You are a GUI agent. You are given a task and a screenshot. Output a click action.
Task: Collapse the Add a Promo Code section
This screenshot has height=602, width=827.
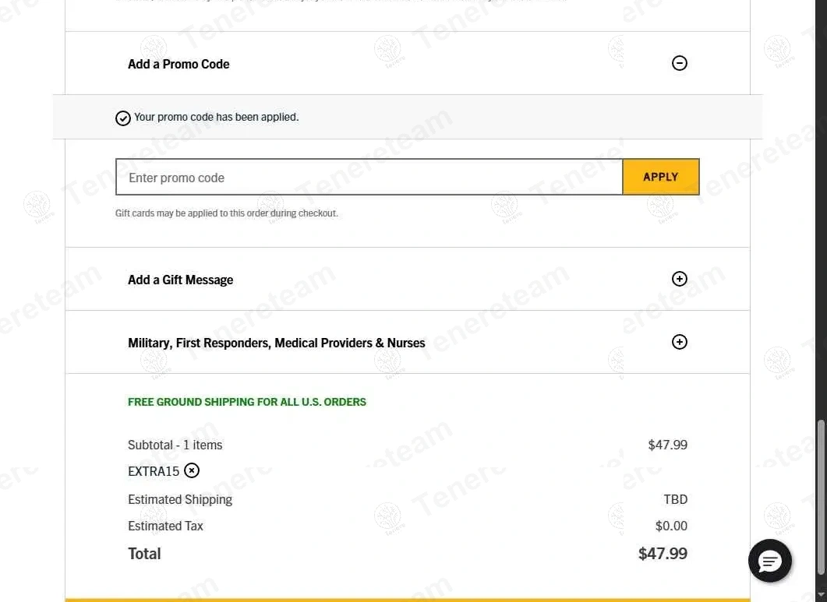pos(680,63)
